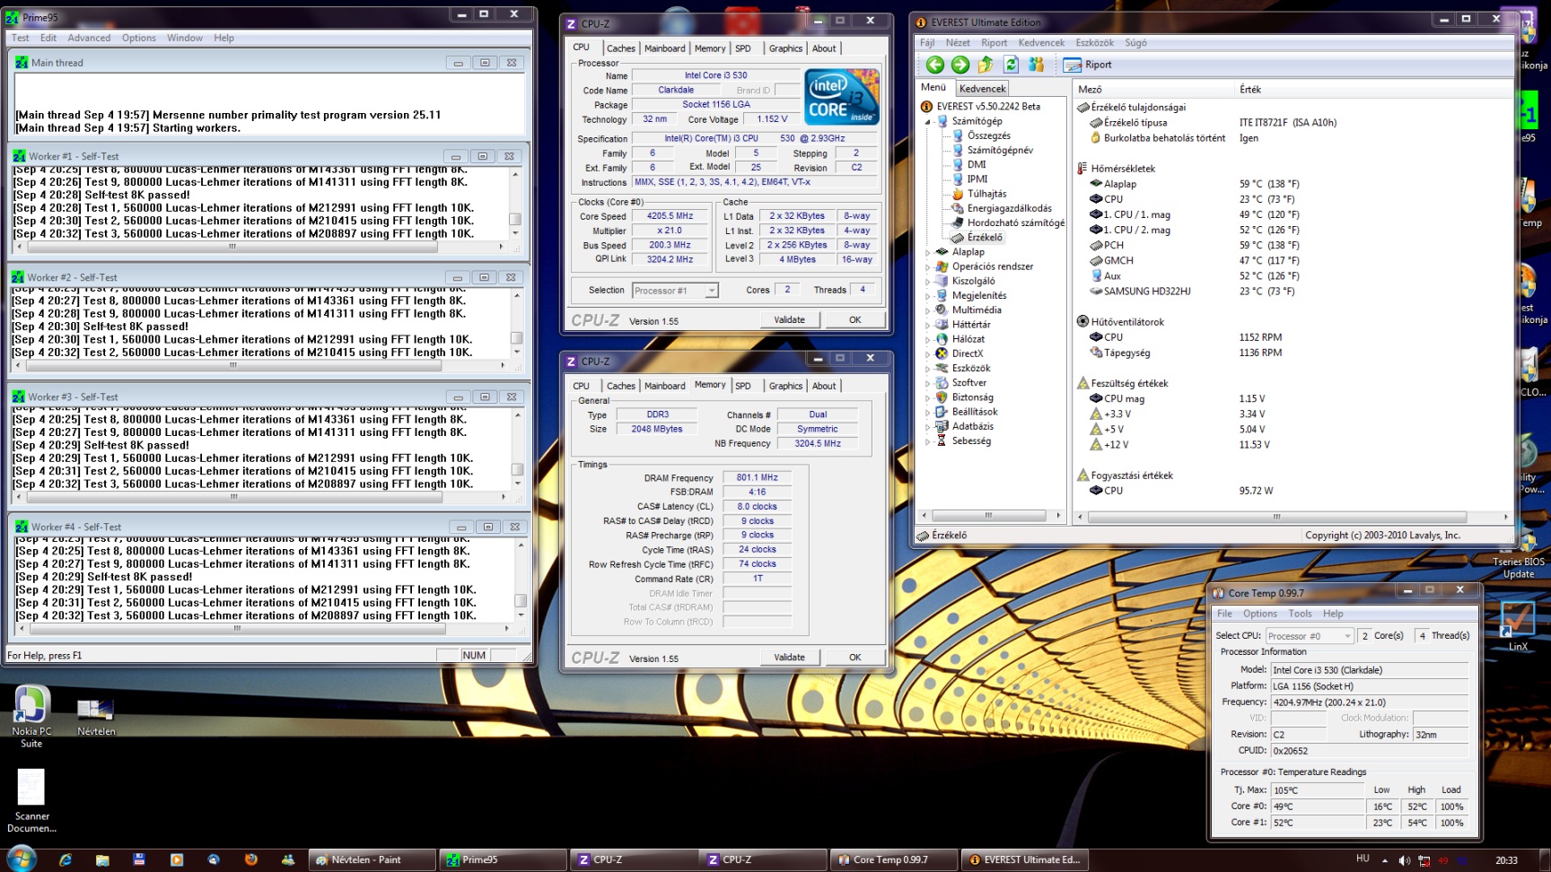Open the Windows Start menu orb
Screen dimensions: 1551x872
21,859
